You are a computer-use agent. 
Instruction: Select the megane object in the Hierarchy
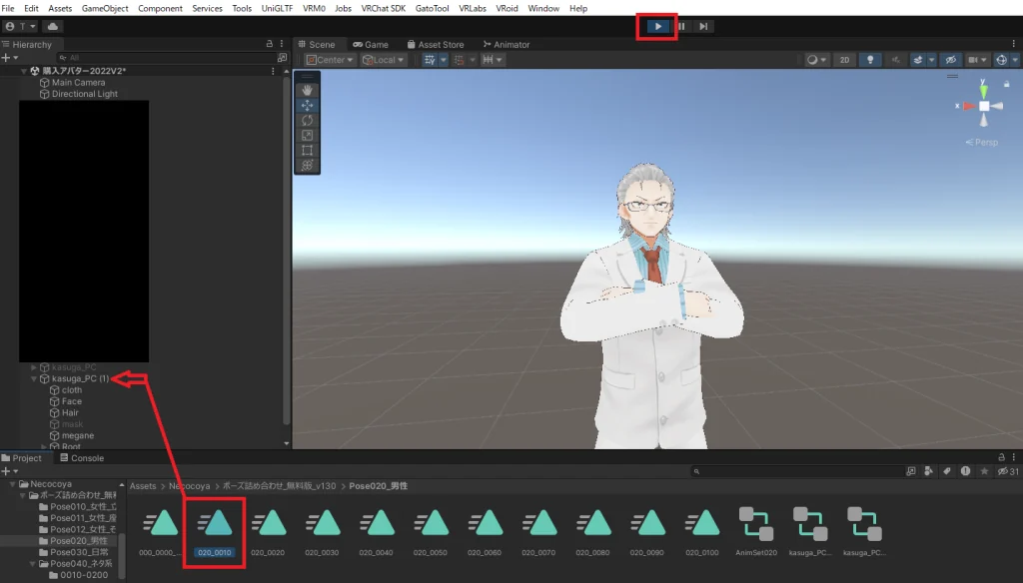tap(78, 435)
